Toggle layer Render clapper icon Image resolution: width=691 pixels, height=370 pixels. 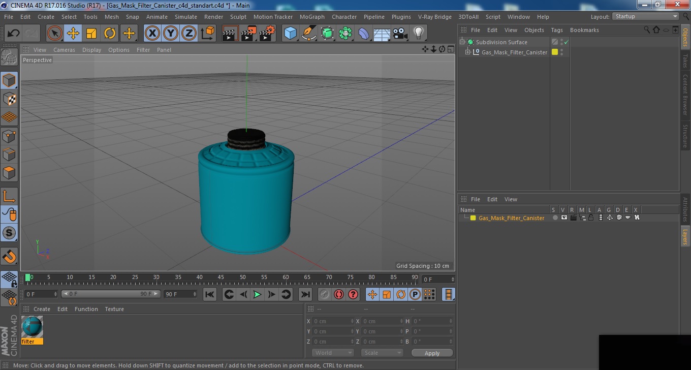pyautogui.click(x=573, y=218)
